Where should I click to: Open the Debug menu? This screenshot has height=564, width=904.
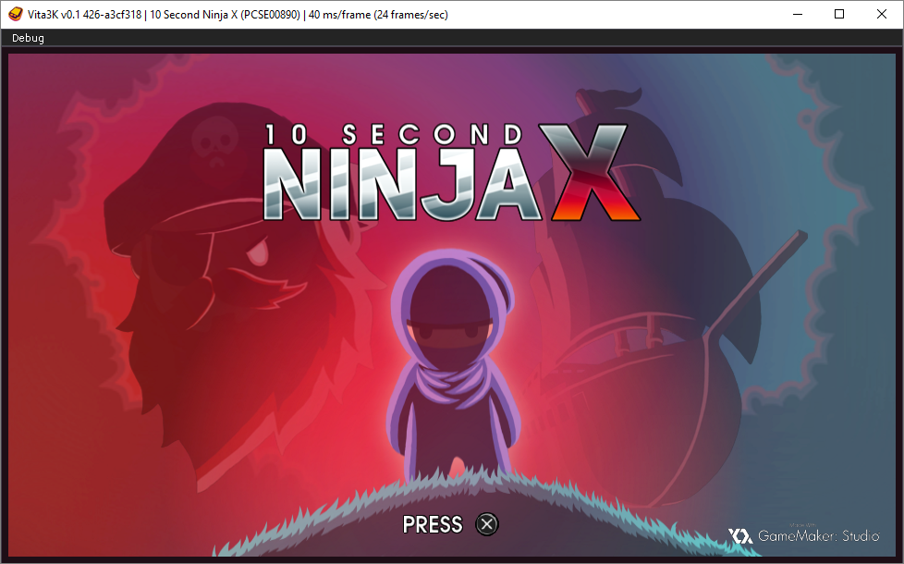click(28, 38)
